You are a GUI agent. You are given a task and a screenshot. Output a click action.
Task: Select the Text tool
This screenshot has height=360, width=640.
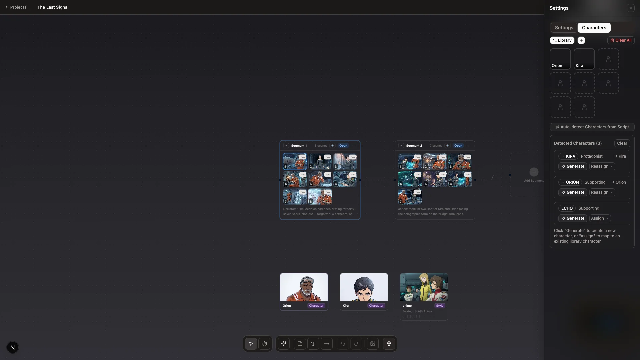click(x=313, y=344)
